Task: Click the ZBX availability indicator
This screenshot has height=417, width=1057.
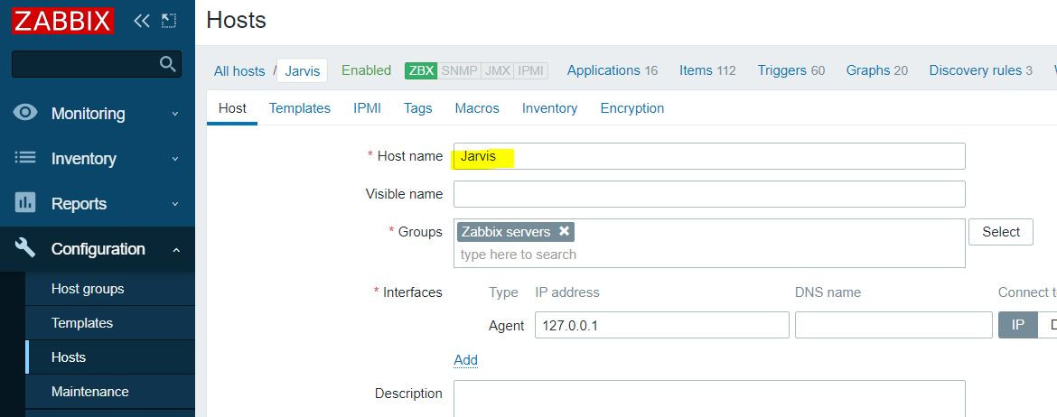Action: (421, 70)
